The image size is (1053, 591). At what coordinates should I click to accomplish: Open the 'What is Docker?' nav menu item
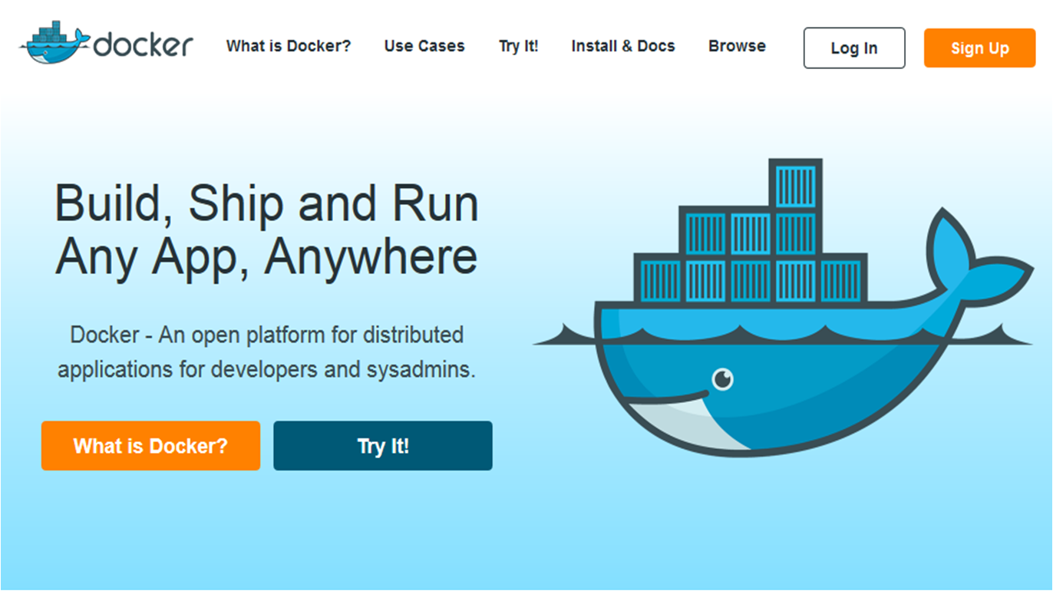pyautogui.click(x=289, y=46)
